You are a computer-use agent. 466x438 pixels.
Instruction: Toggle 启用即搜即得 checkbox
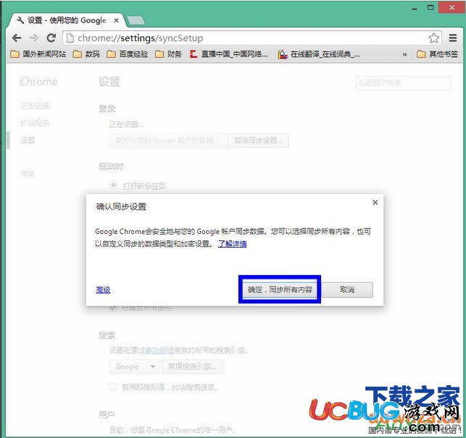click(x=113, y=387)
